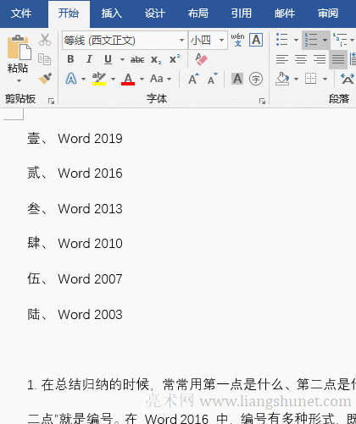
Task: Toggle underline formatting
Action: [x=108, y=59]
